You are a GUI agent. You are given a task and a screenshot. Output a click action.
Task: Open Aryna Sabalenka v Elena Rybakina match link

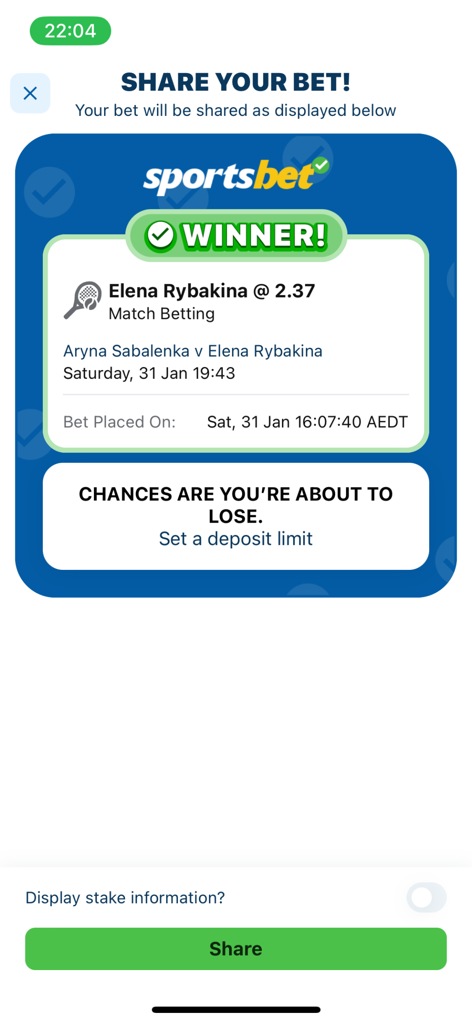(x=193, y=351)
